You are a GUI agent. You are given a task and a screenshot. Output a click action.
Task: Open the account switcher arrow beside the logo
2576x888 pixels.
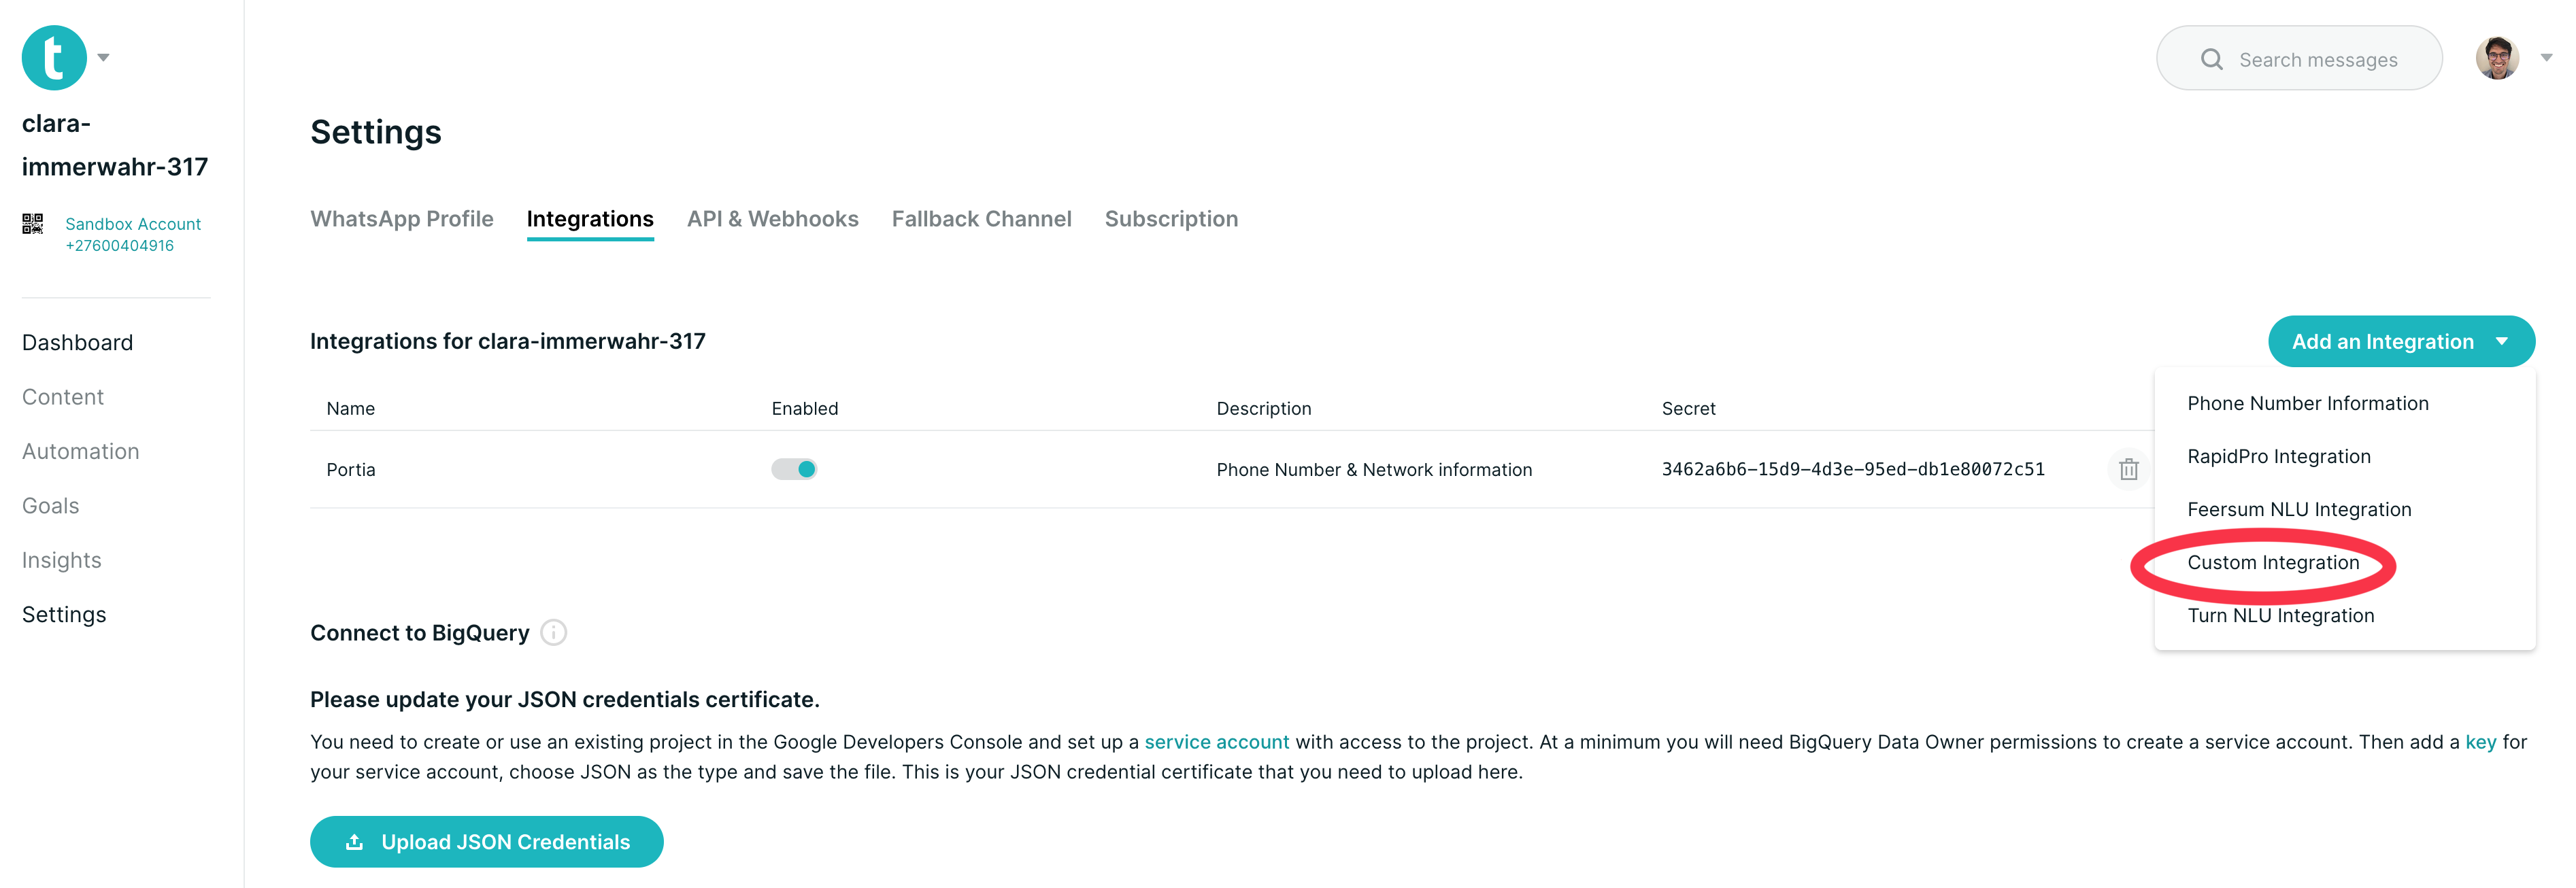click(x=103, y=58)
